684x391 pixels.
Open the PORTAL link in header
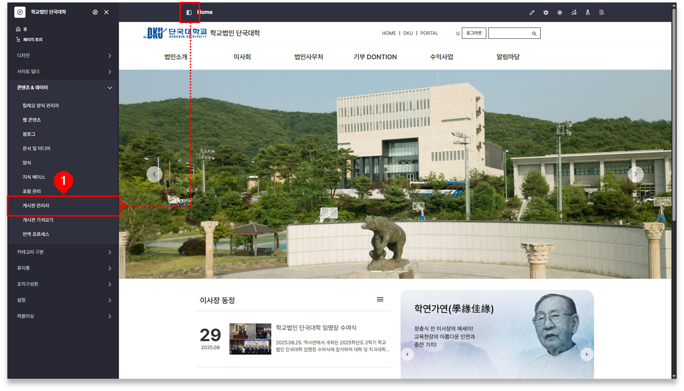pos(429,33)
